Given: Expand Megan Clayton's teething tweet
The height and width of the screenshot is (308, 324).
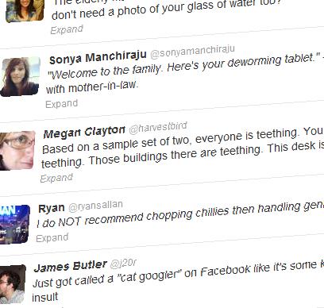Looking at the screenshot, I should (x=56, y=179).
